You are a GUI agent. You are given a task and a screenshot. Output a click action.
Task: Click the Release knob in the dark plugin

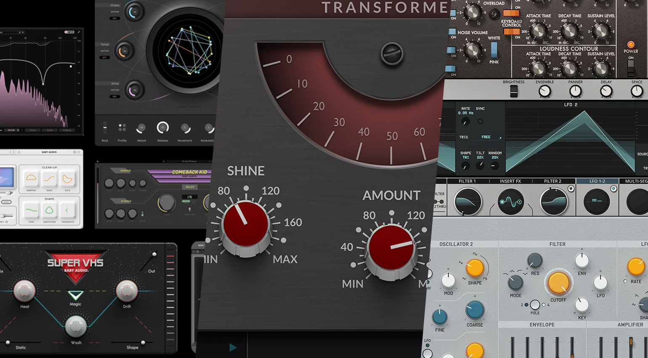click(x=162, y=127)
